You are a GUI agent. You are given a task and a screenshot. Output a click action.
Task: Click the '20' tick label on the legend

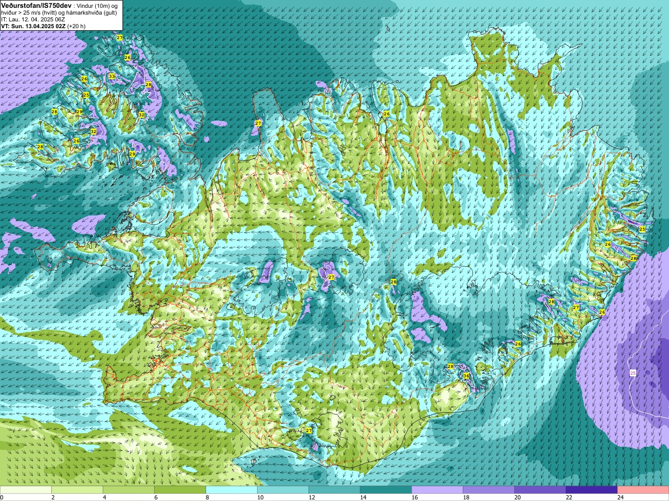click(517, 497)
